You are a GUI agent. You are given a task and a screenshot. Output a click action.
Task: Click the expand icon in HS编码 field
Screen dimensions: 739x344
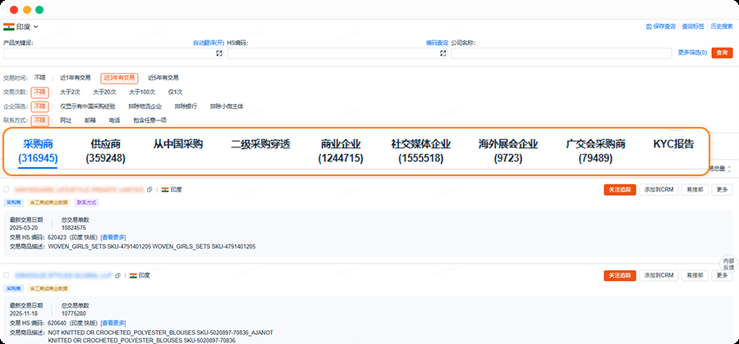tap(443, 53)
